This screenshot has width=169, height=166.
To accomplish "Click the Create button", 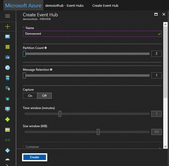I will [35, 157].
